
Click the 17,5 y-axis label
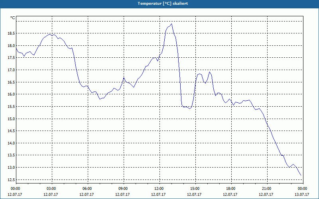coord(12,58)
